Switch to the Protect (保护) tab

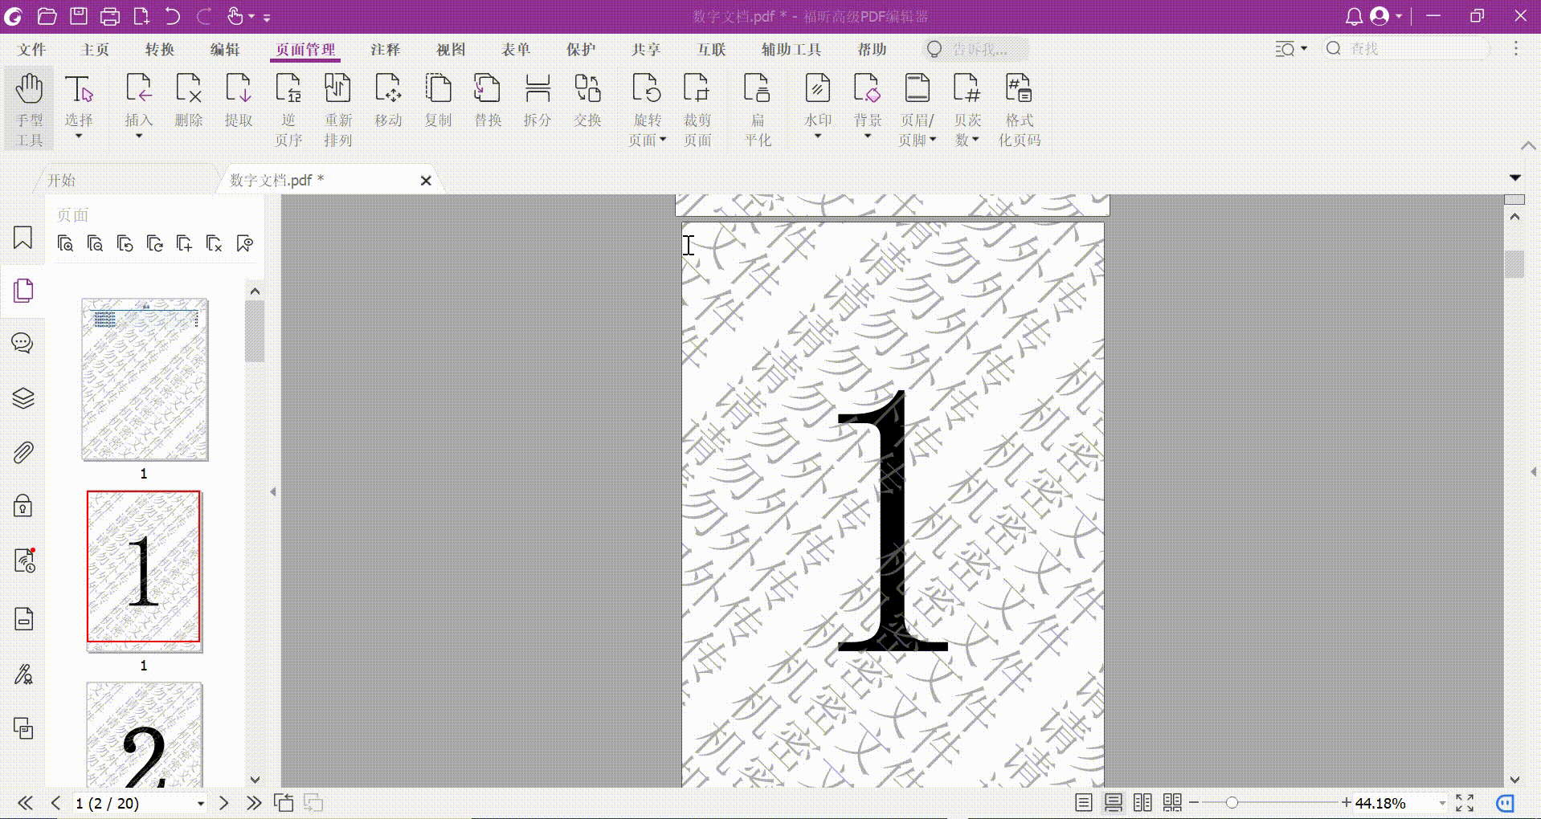pyautogui.click(x=581, y=49)
